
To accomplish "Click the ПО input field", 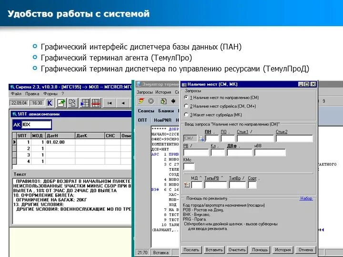I will 228,138.
